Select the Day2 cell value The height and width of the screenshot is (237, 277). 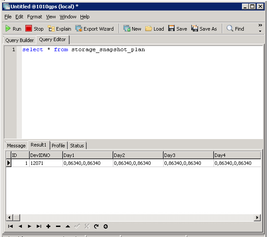click(138, 163)
